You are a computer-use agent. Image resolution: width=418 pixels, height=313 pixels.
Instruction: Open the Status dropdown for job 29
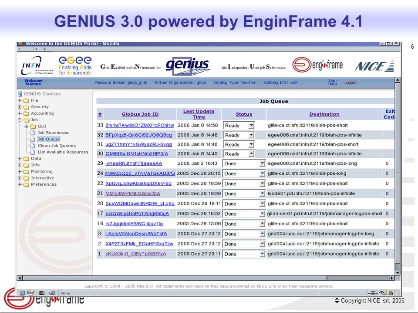pos(262,163)
